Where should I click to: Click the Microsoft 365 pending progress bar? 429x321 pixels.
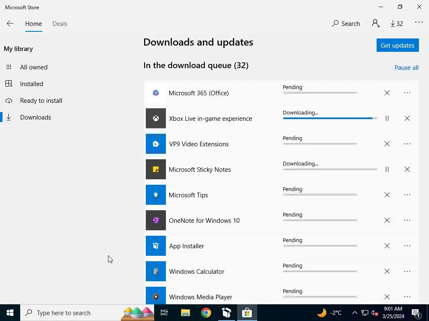coord(320,93)
